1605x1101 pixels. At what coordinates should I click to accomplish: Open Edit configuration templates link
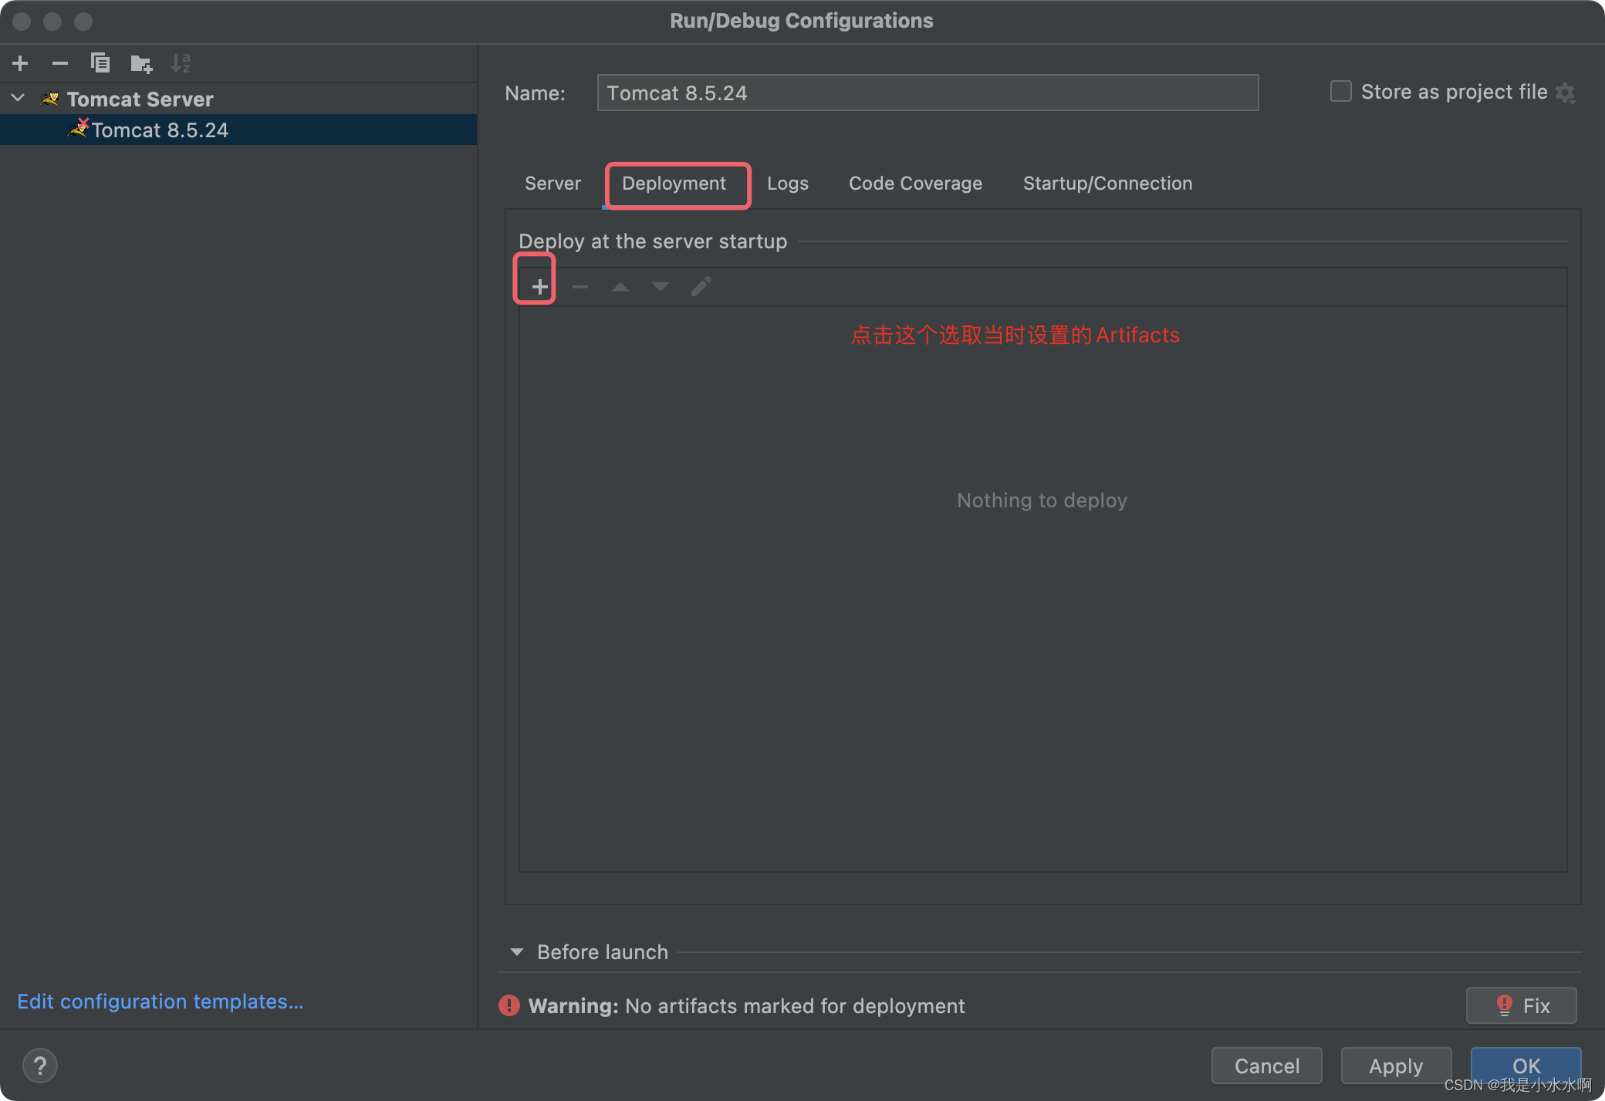click(x=160, y=1002)
